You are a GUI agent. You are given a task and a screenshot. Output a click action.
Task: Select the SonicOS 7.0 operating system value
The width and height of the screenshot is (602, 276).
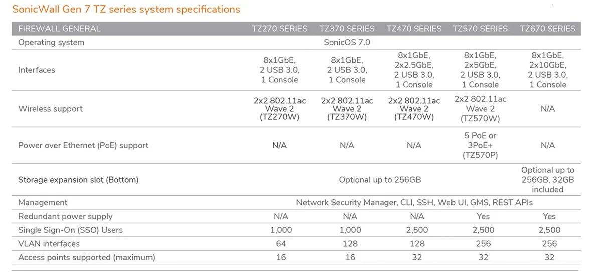[347, 42]
